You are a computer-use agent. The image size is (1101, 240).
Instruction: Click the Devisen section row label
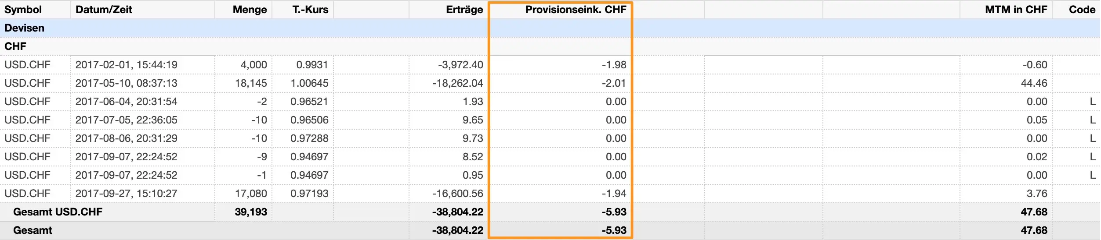[x=25, y=28]
